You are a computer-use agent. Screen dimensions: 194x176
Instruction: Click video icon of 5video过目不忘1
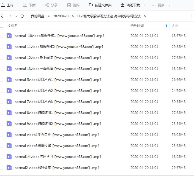[9, 80]
